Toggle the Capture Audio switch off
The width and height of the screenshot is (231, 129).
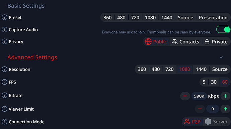(223, 29)
